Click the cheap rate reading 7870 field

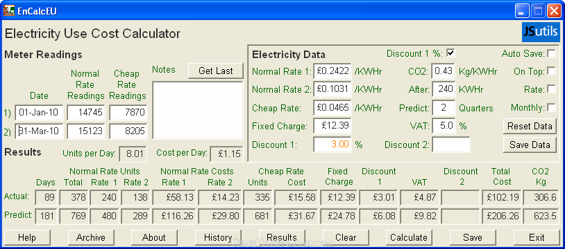click(128, 113)
